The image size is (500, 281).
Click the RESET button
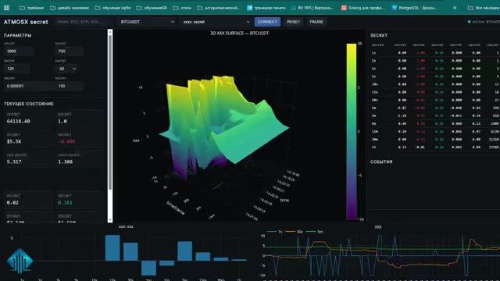tap(294, 22)
